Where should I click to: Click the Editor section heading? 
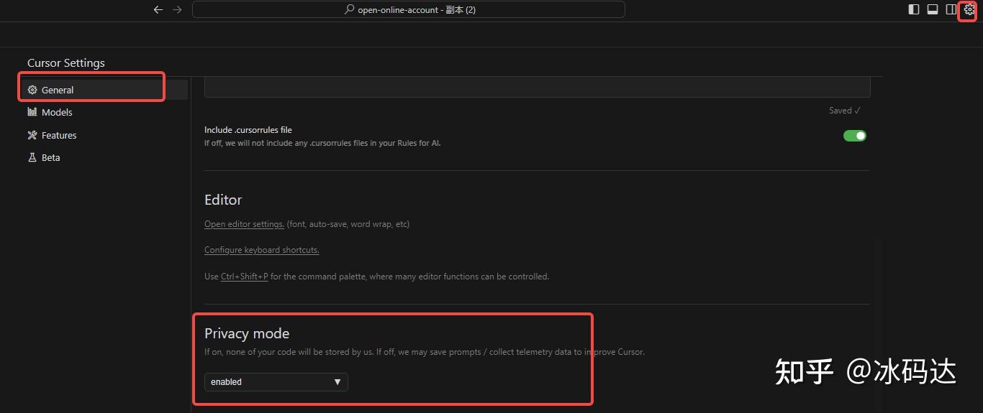pos(223,200)
